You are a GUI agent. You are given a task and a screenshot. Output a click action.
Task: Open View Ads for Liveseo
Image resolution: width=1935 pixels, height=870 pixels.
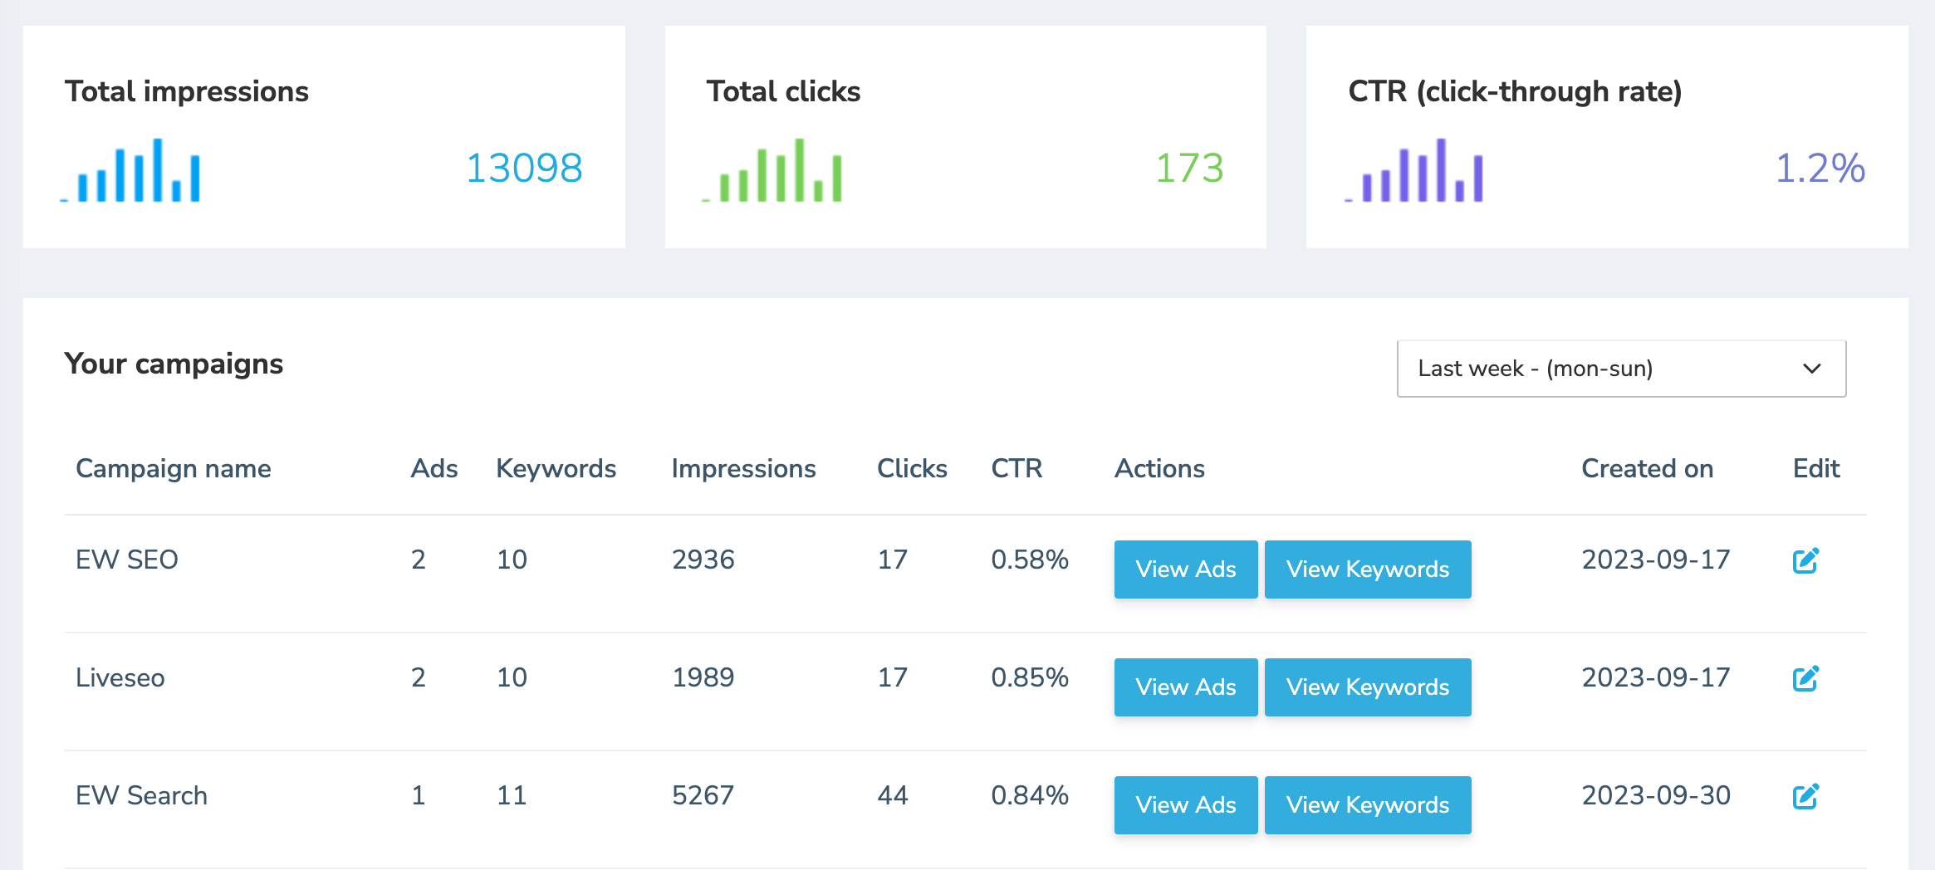click(1185, 687)
